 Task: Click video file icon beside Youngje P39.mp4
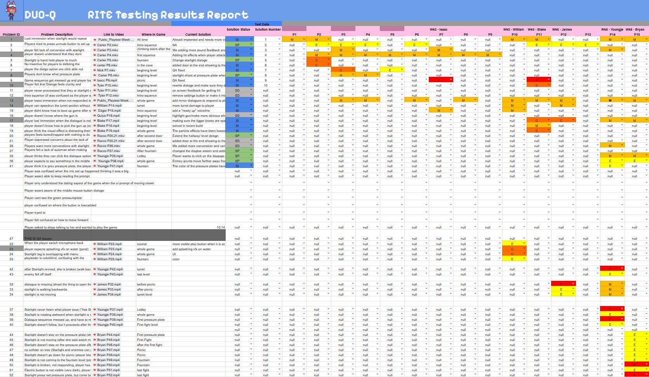[94, 320]
